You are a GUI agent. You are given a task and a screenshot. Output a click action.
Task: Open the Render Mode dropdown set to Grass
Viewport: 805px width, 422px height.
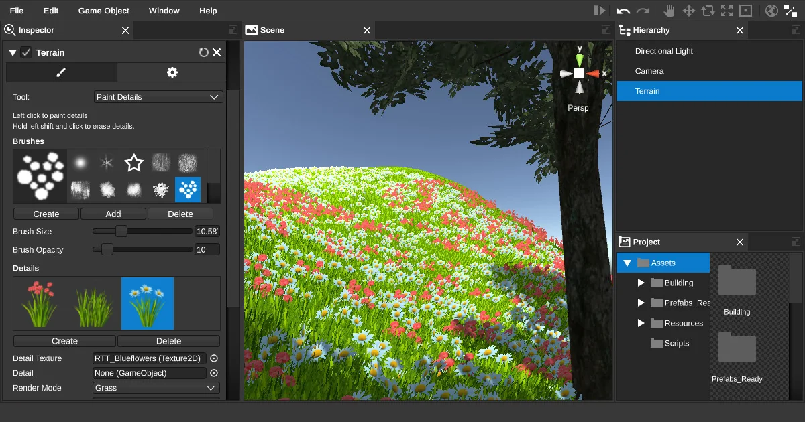click(156, 388)
